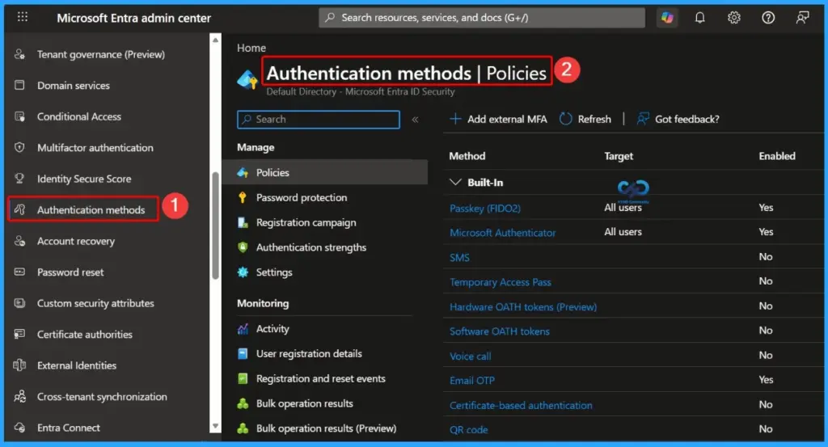The width and height of the screenshot is (828, 447).
Task: Click the Conditional Access icon
Action: coord(19,116)
